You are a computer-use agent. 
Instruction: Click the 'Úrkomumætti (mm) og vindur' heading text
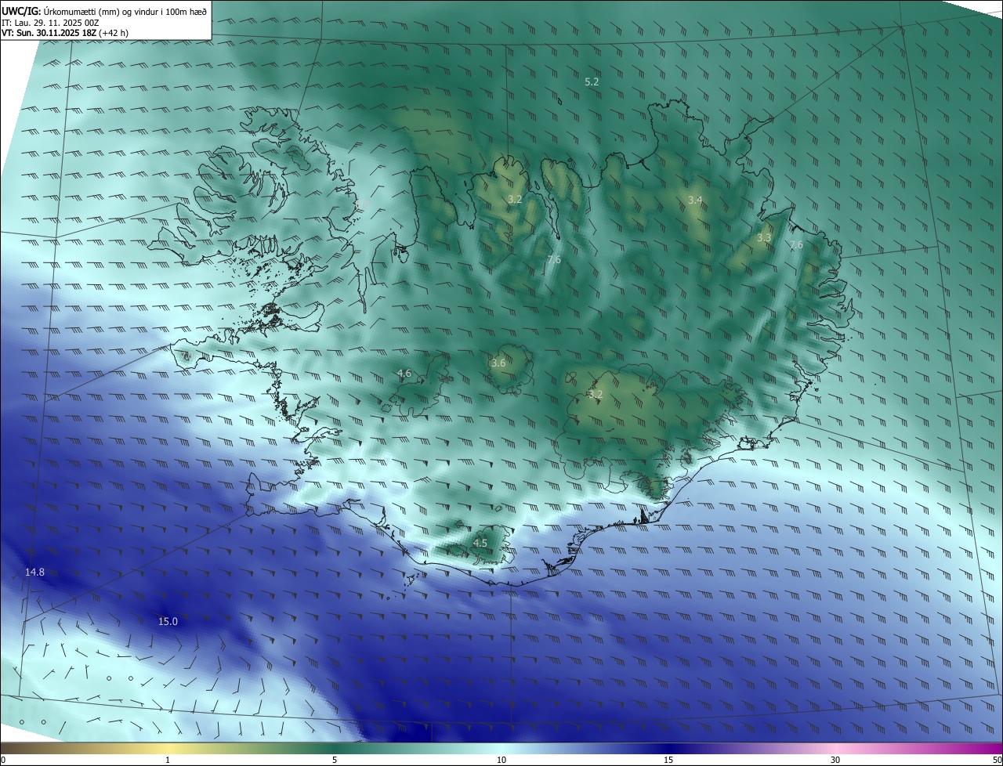coord(100,11)
